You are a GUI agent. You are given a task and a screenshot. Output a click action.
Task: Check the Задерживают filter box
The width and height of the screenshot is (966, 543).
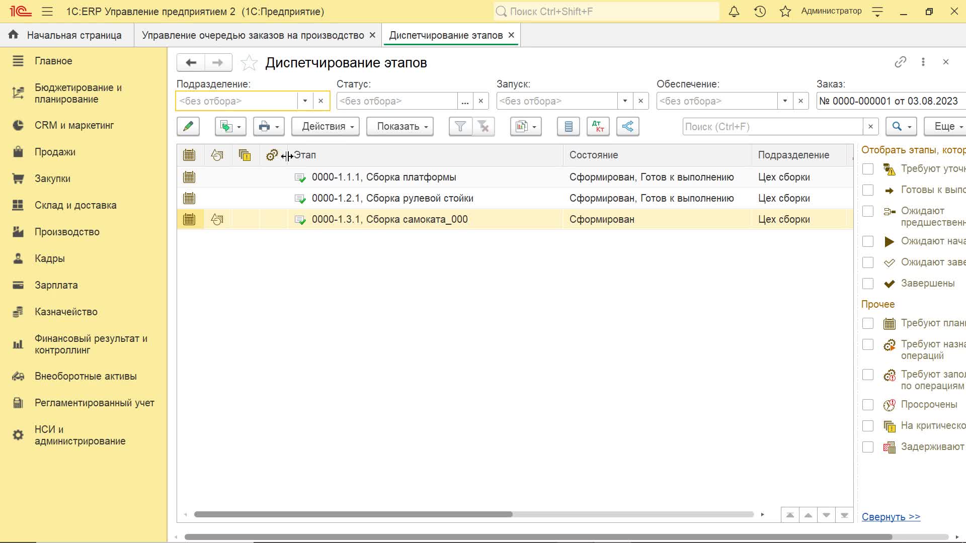click(868, 447)
